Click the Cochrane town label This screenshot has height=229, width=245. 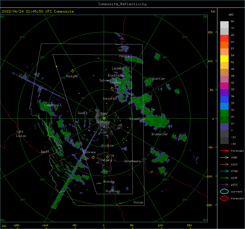pos(89,152)
